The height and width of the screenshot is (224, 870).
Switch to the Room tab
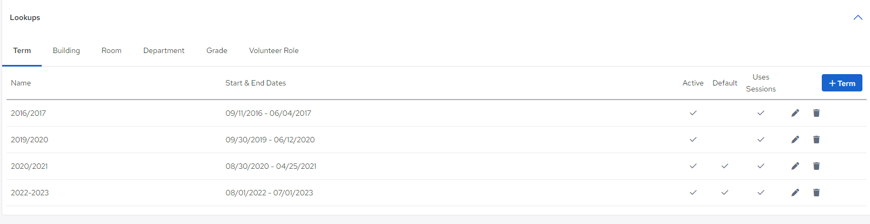pyautogui.click(x=112, y=50)
